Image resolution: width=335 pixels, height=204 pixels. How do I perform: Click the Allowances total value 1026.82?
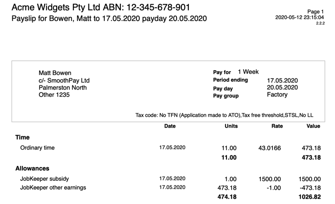pyautogui.click(x=309, y=196)
